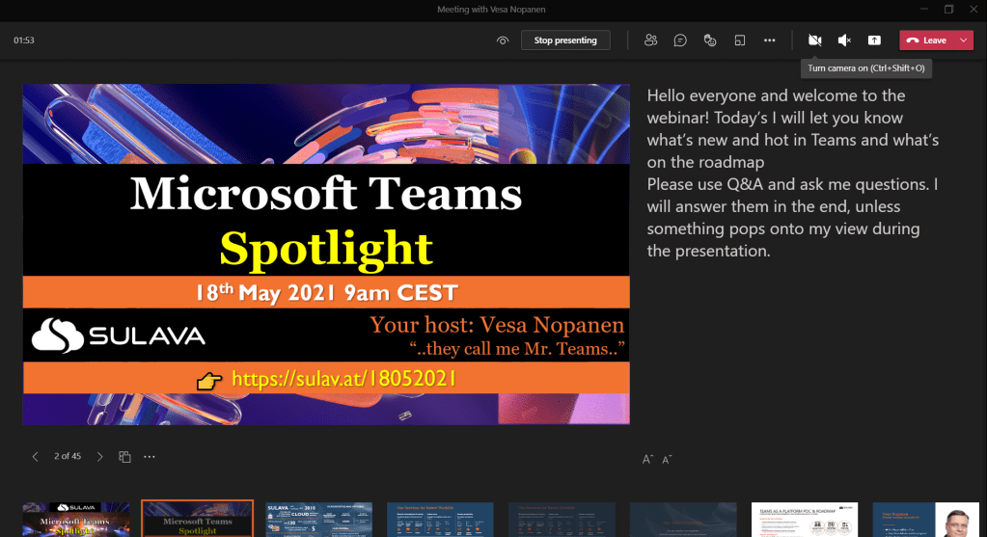The image size is (987, 537).
Task: Decrease the presenter notes font size
Action: coord(667,459)
